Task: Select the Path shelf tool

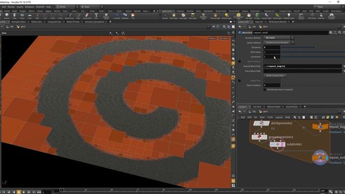Action: pyautogui.click(x=78, y=16)
